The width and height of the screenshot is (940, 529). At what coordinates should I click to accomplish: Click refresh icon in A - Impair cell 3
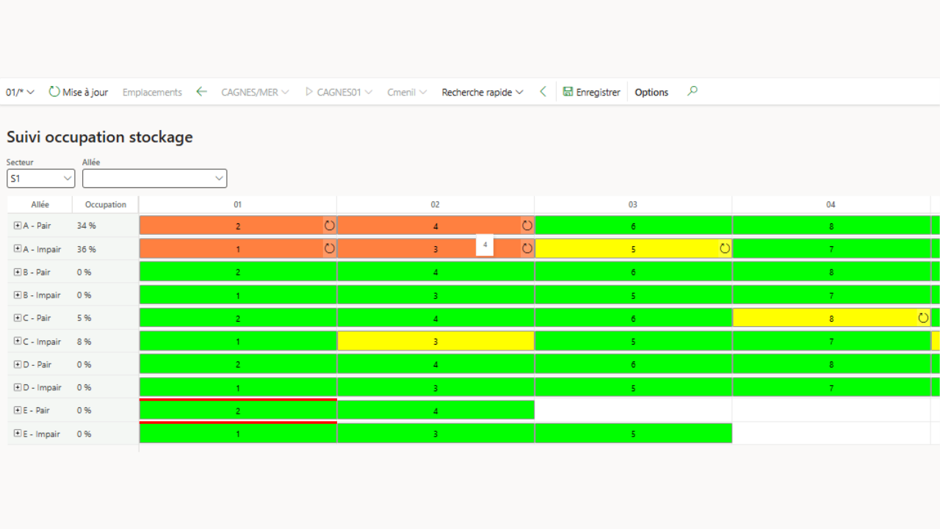[527, 248]
